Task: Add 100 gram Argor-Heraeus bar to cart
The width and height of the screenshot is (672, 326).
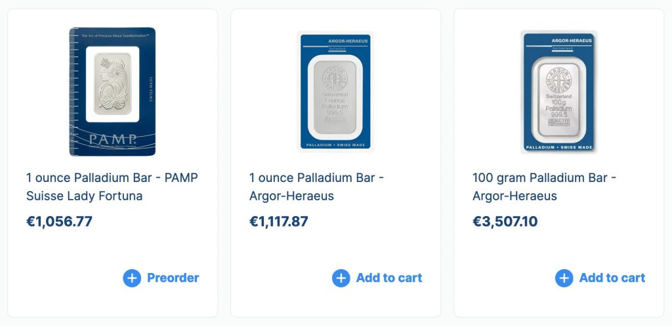Action: coord(612,278)
